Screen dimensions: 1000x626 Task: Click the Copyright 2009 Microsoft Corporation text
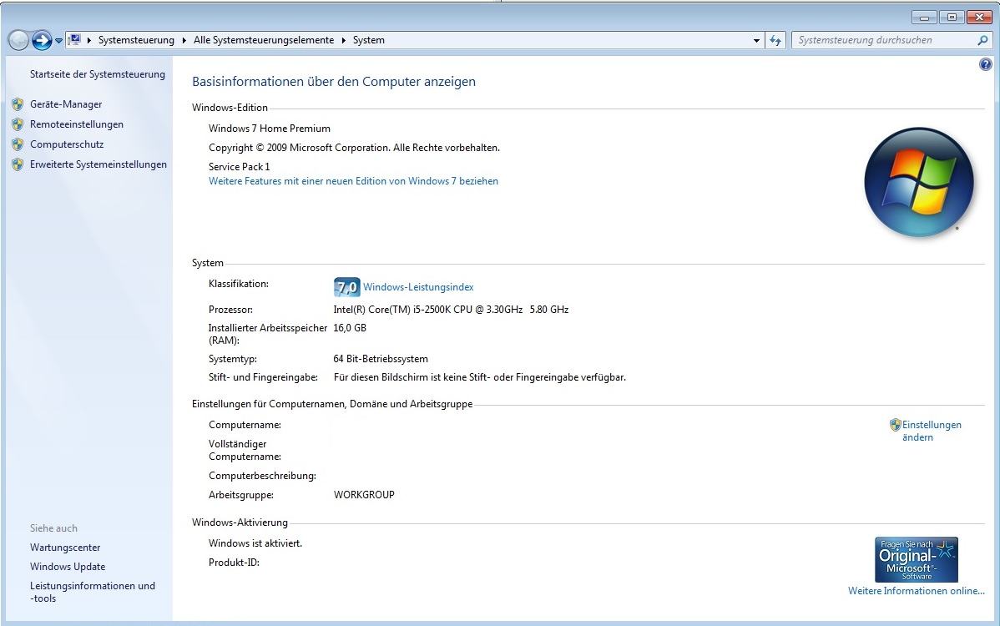pos(354,147)
